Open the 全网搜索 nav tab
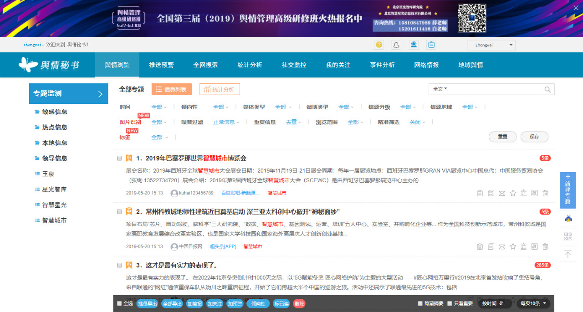583x312 pixels. coord(205,65)
